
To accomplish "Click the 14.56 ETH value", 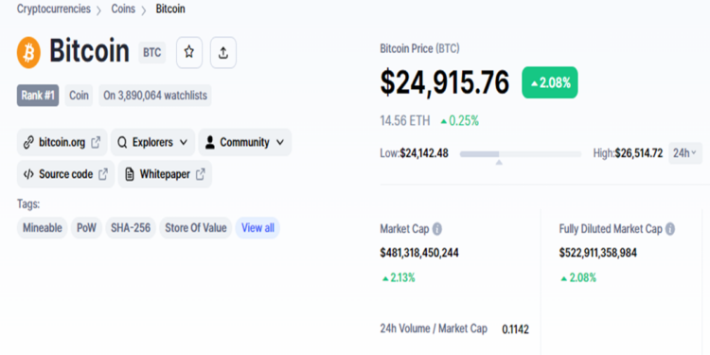I will point(405,121).
